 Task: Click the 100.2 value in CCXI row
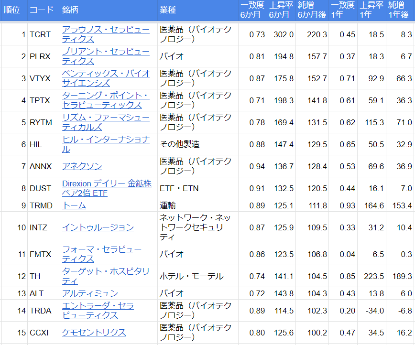click(x=317, y=332)
